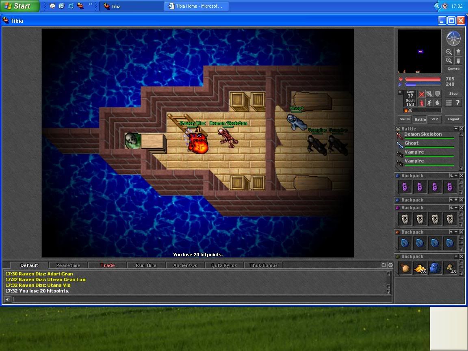Enable offensive fighting mode
Image resolution: width=468 pixels, height=351 pixels.
click(421, 94)
